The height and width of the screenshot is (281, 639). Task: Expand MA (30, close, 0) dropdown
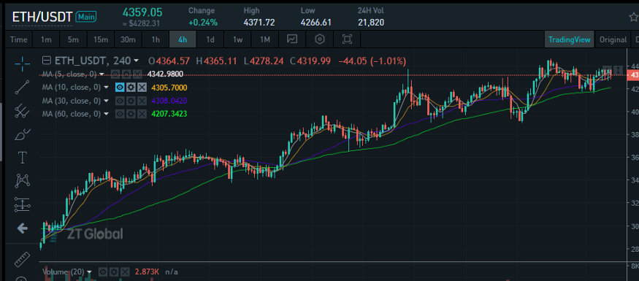click(x=107, y=101)
